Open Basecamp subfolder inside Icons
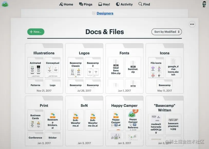 [x=165, y=84]
